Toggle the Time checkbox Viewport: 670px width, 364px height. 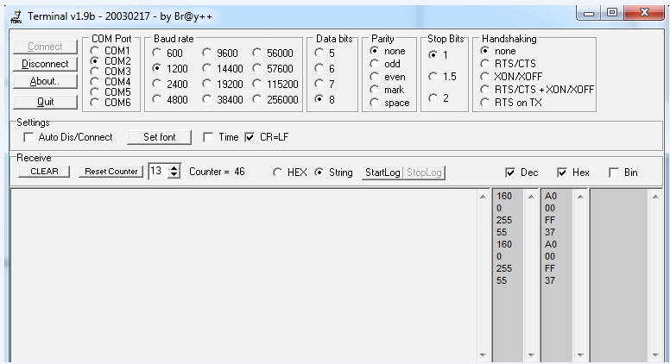[208, 137]
